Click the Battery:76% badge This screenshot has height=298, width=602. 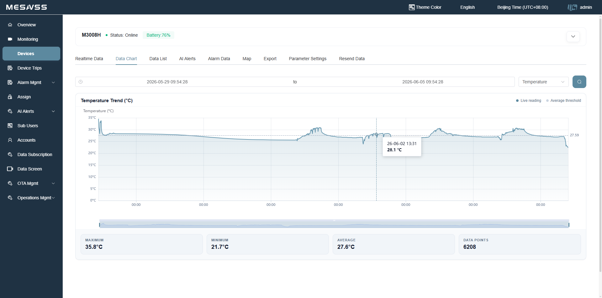[x=158, y=35]
